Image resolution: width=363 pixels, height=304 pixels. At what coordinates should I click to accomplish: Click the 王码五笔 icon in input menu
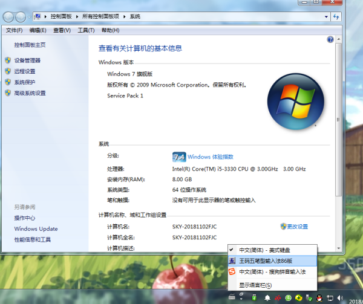coord(232,261)
